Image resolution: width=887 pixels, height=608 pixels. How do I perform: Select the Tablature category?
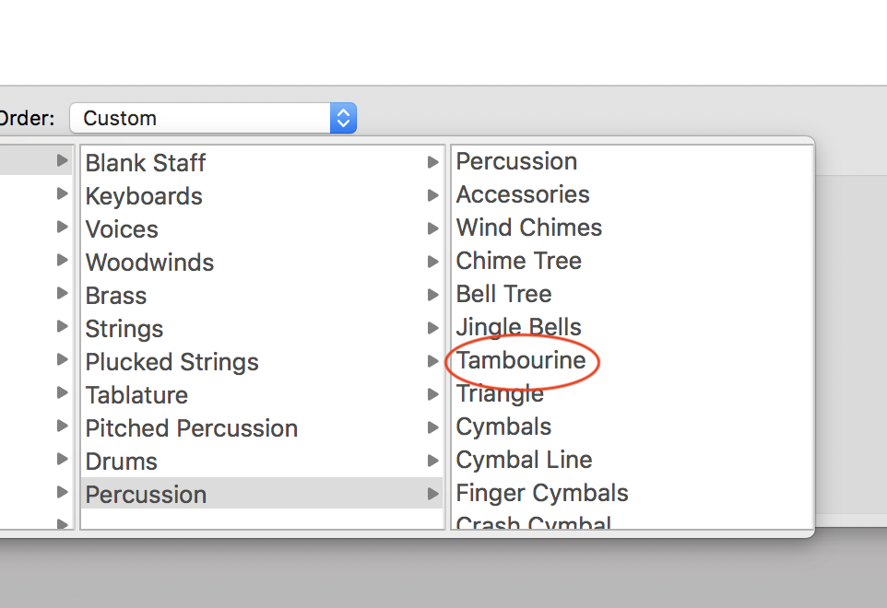pos(136,395)
